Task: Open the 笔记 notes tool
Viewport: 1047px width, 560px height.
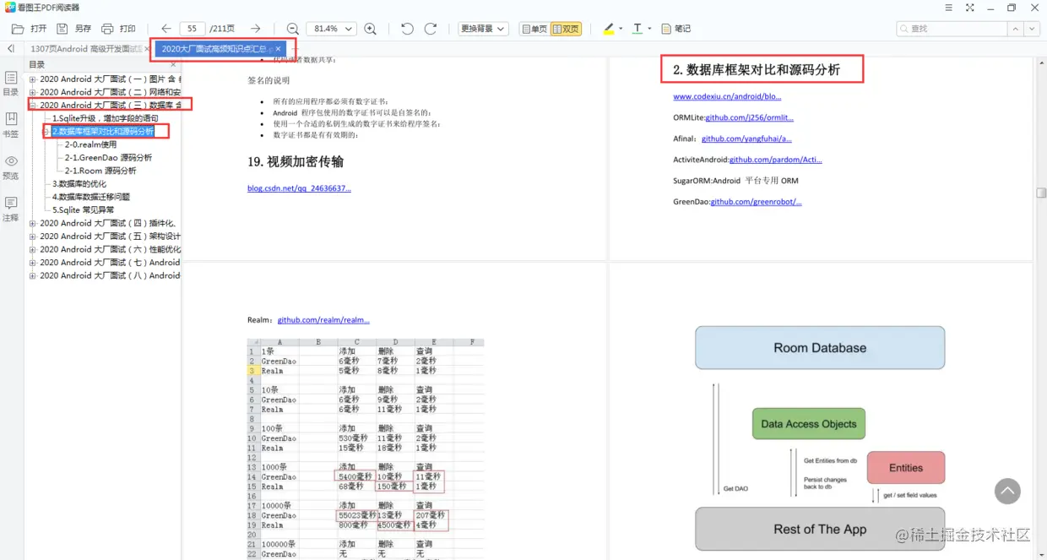Action: coord(676,29)
